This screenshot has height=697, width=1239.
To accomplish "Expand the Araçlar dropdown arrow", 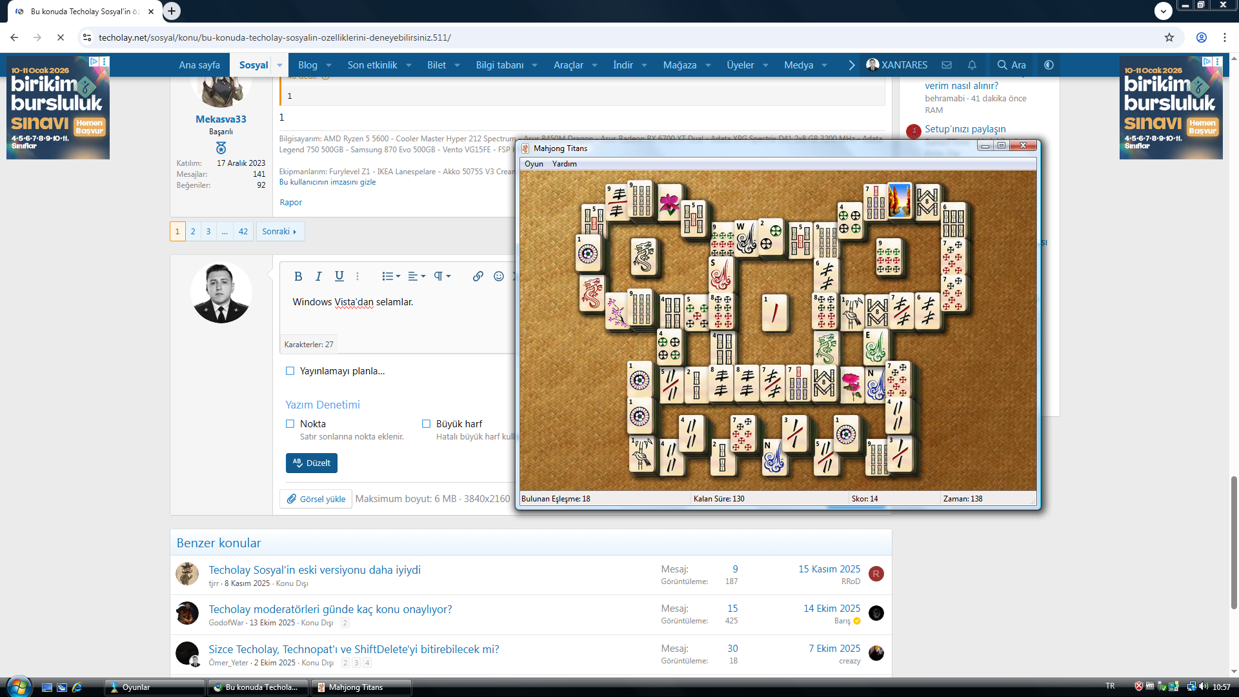I will (x=594, y=65).
